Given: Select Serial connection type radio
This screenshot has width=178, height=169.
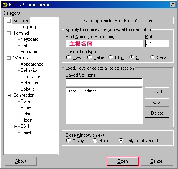Looking at the screenshot, I should [153, 57].
